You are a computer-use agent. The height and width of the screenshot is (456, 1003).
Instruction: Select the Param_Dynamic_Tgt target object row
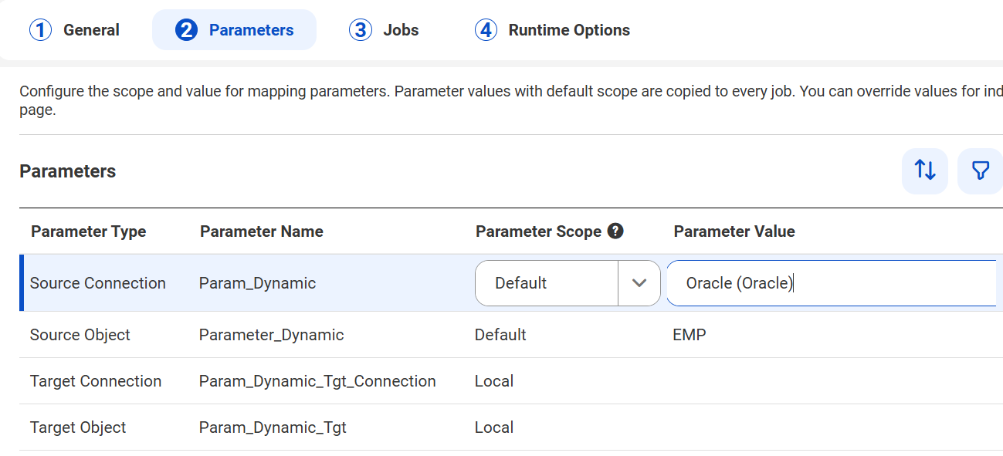(x=511, y=427)
